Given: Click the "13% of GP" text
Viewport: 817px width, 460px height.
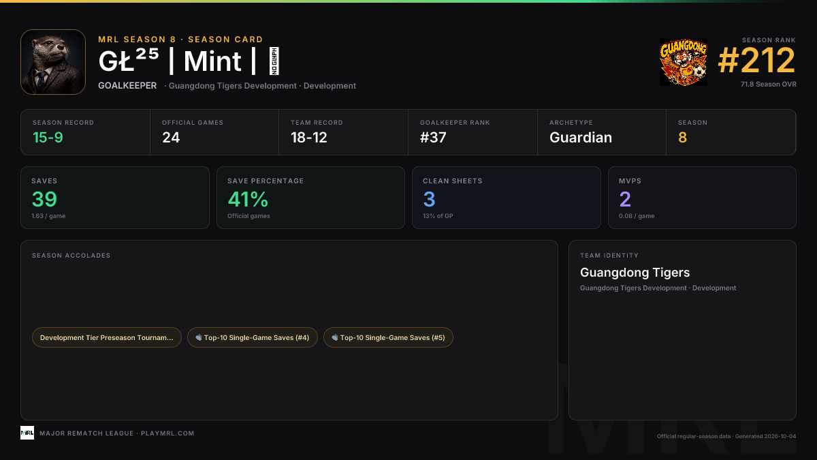Looking at the screenshot, I should (x=437, y=216).
